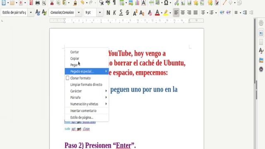Open the Print preview icon
265x149 pixels.
coord(44,2)
